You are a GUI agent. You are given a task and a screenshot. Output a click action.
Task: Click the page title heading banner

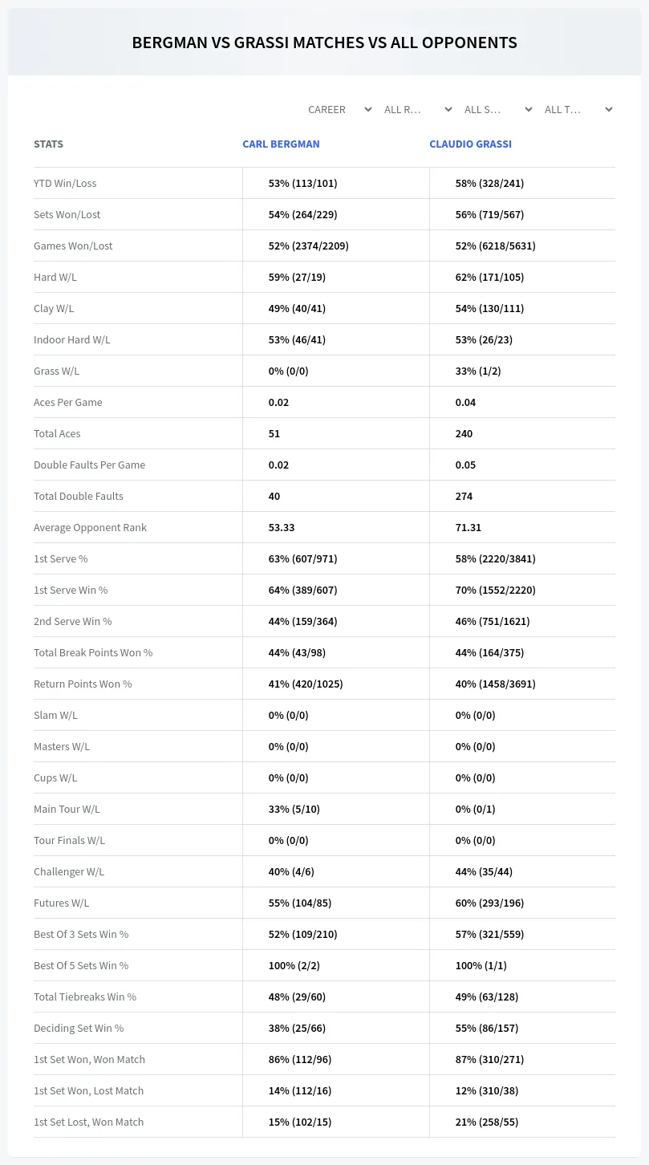coord(324,43)
